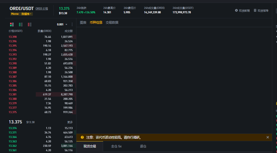
Task: Click the 24h USDT volume 173,998,973.78
Action: coord(182,12)
